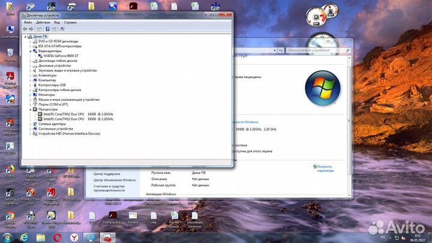Open the Файл menu in Device Manager
432x243 pixels.
(x=28, y=22)
